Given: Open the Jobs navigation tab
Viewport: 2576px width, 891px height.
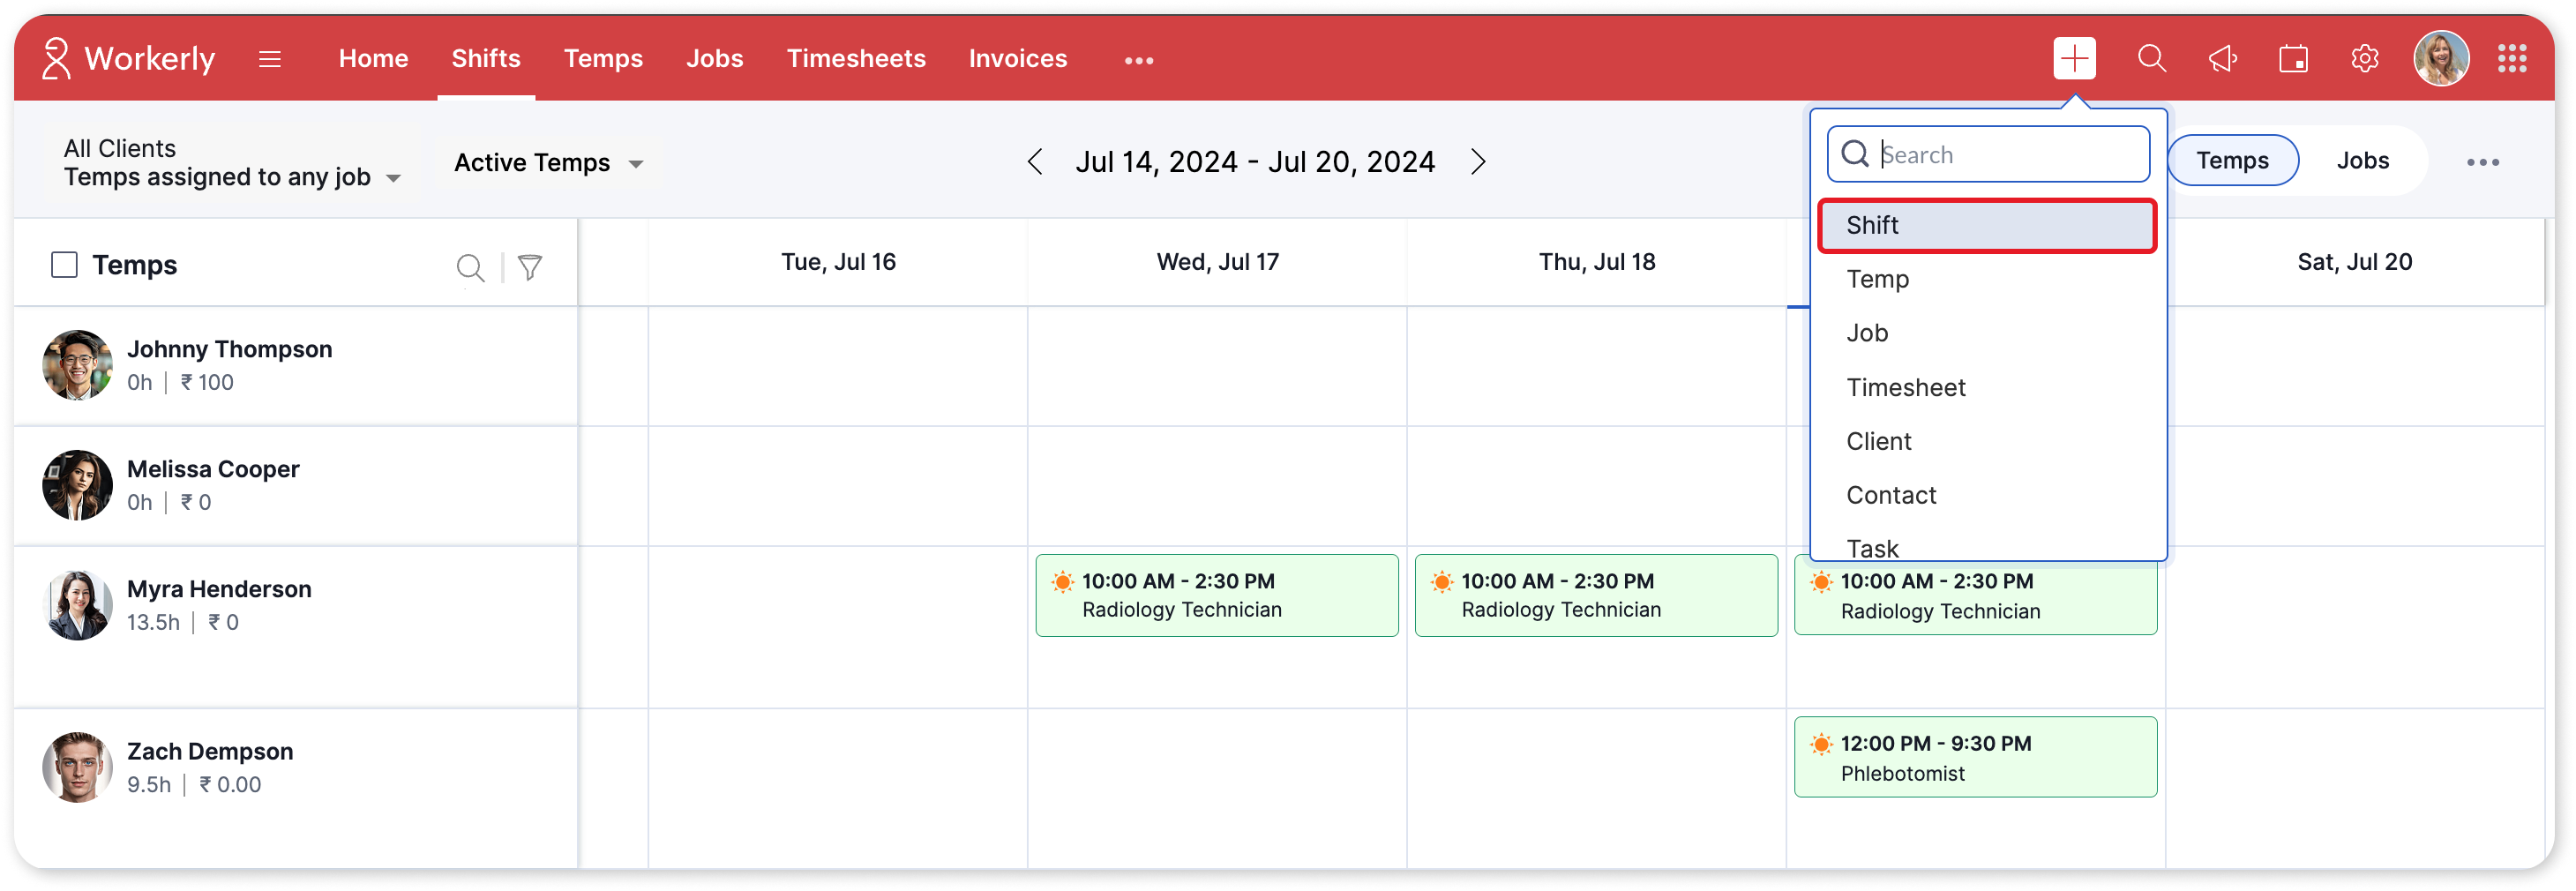Looking at the screenshot, I should [714, 58].
